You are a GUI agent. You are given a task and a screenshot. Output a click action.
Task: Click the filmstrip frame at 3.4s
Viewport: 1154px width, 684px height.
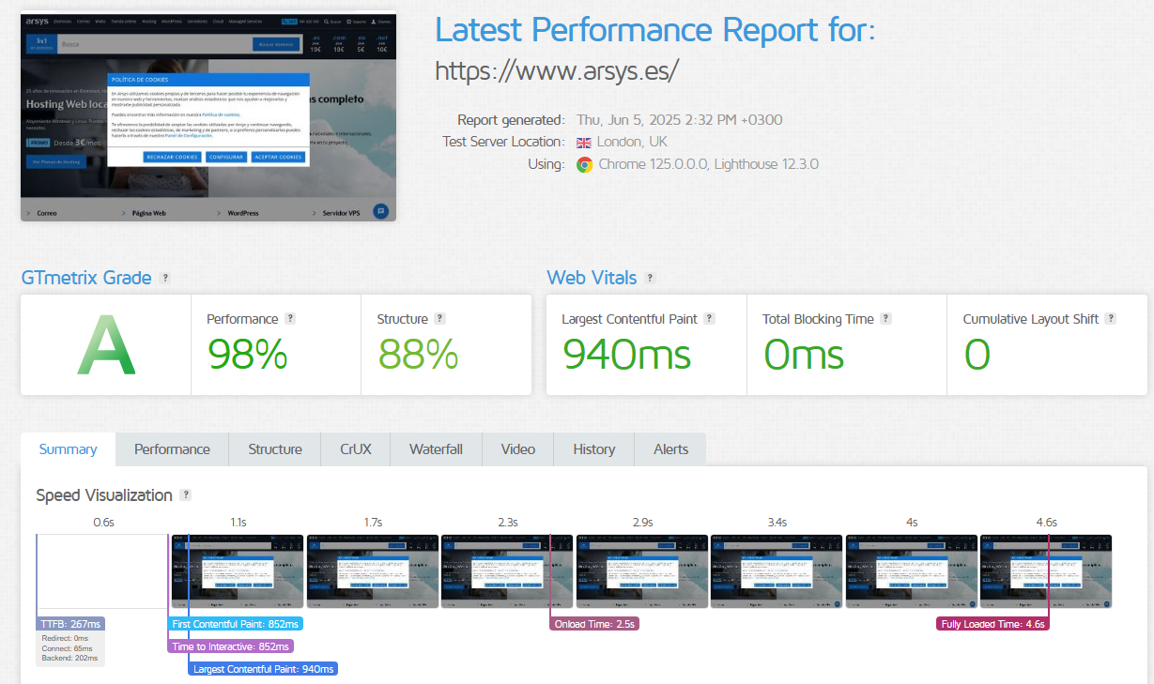coord(777,572)
